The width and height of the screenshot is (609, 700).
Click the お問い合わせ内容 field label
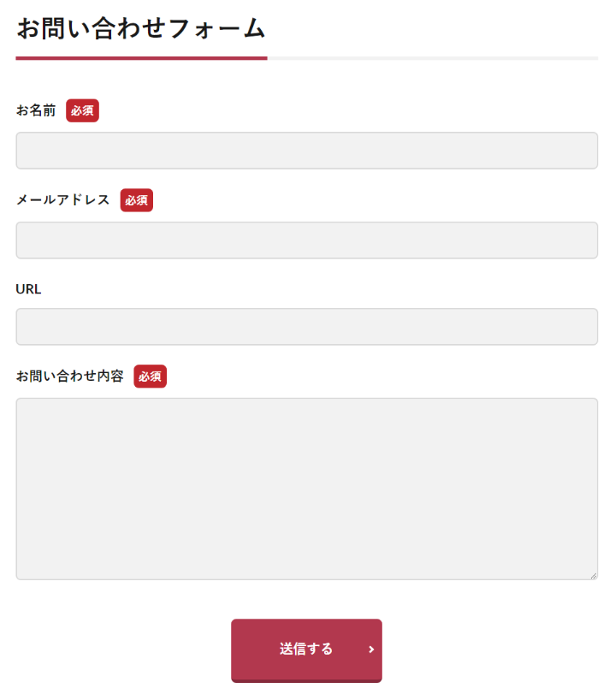pyautogui.click(x=69, y=377)
